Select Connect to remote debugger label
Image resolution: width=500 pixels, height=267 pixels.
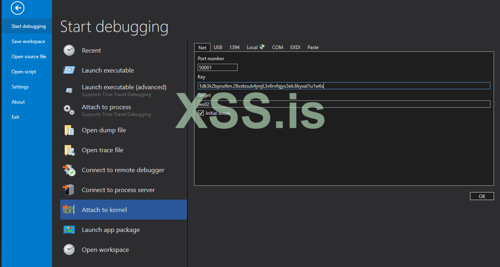click(x=123, y=170)
